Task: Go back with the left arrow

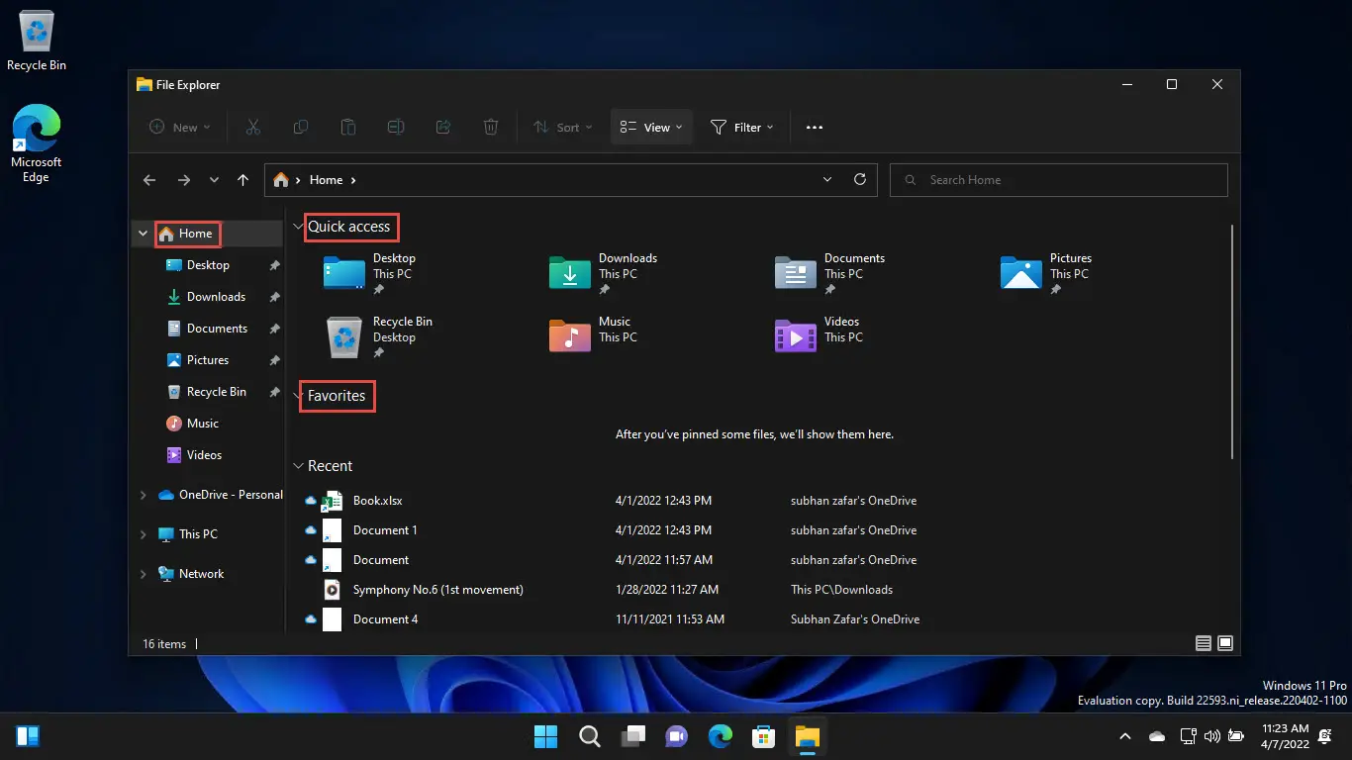Action: coord(149,180)
